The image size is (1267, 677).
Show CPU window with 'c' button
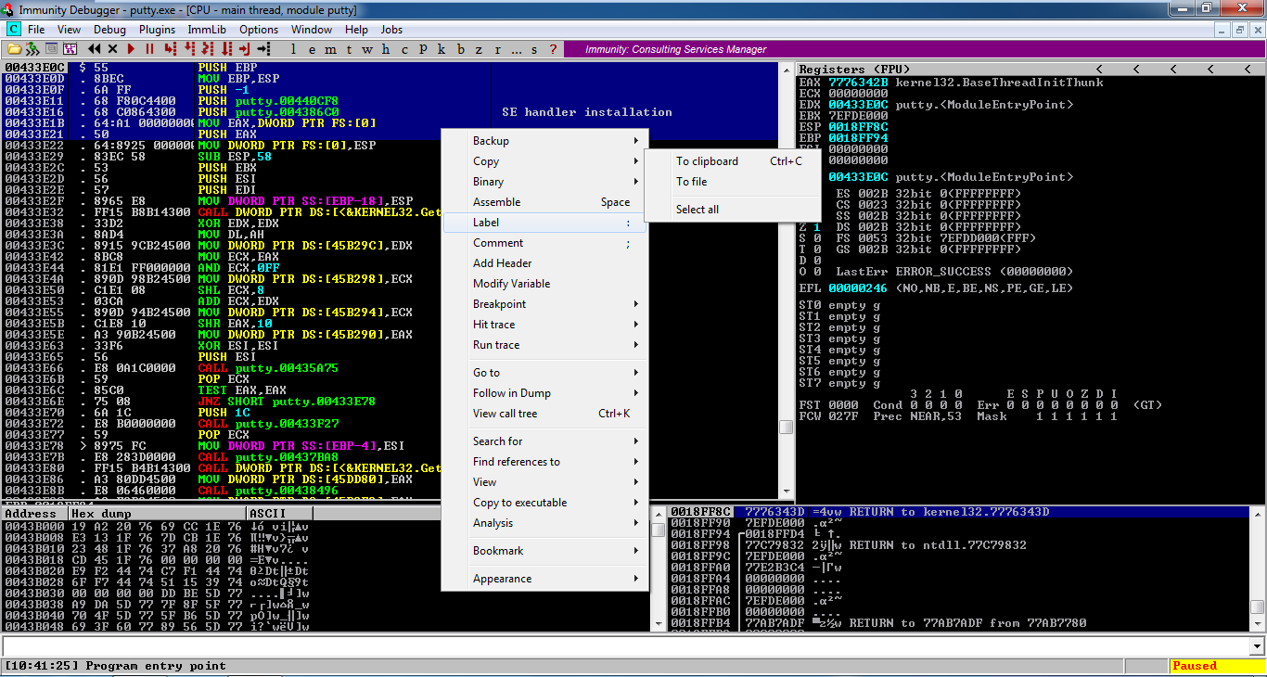404,49
